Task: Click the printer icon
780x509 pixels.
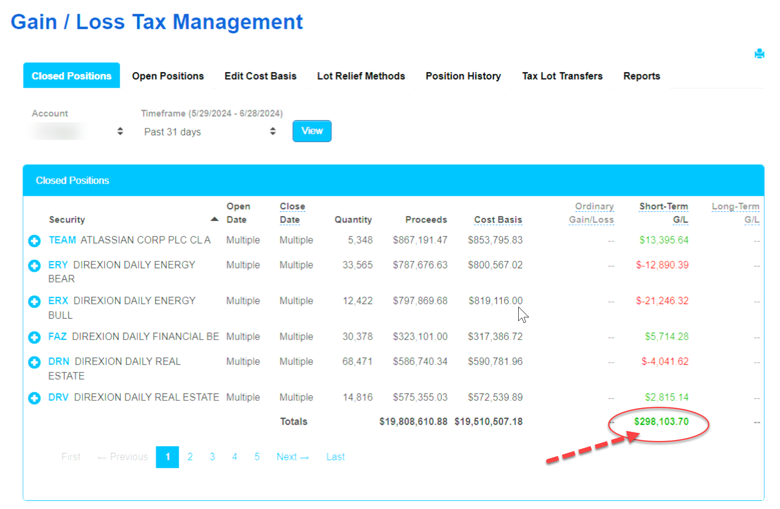Action: click(x=759, y=54)
